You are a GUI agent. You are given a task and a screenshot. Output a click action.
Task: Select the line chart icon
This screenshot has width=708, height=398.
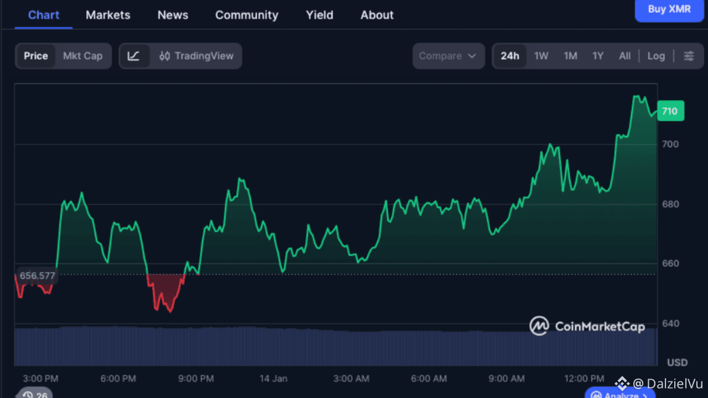pyautogui.click(x=134, y=56)
